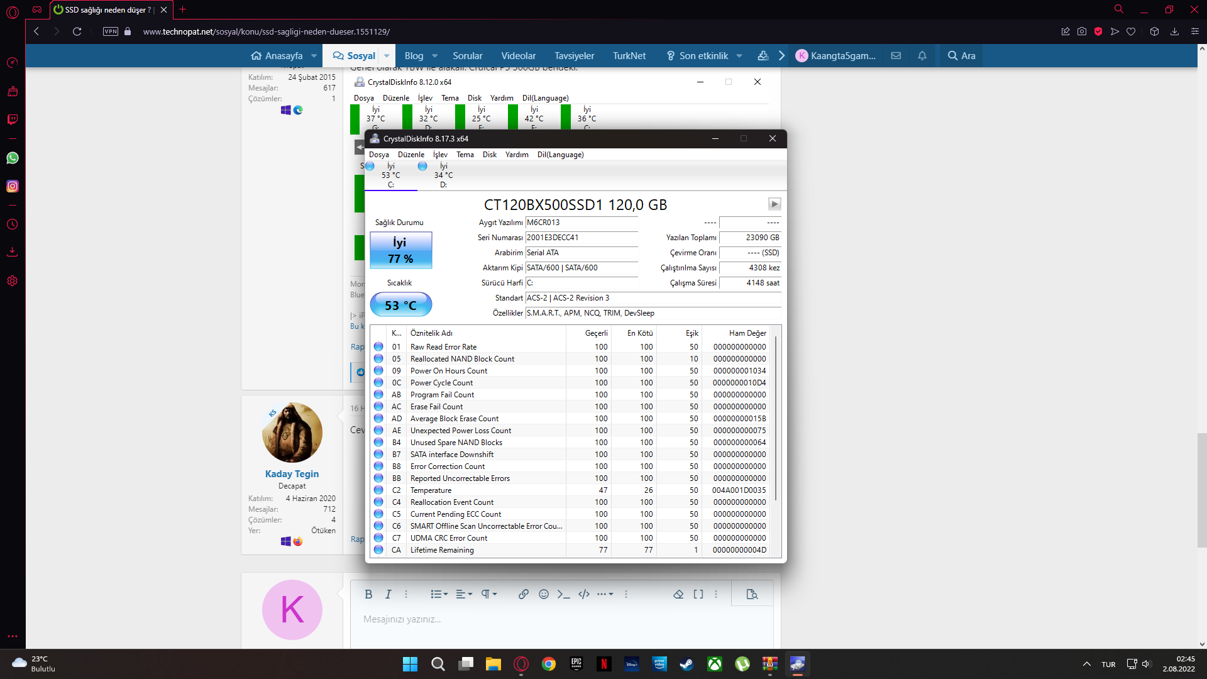Image resolution: width=1207 pixels, height=679 pixels.
Task: Expand the text alignment dropdown
Action: pyautogui.click(x=464, y=594)
